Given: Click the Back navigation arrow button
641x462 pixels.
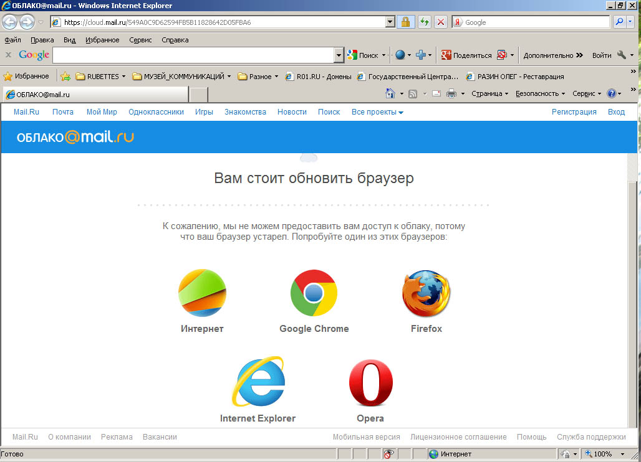Looking at the screenshot, I should 10,22.
